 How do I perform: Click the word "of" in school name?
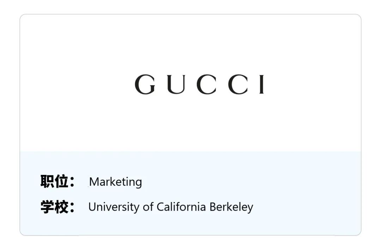(x=148, y=207)
